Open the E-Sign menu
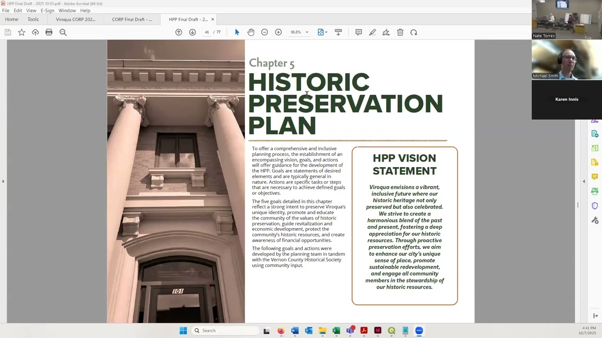The width and height of the screenshot is (602, 338). click(48, 10)
